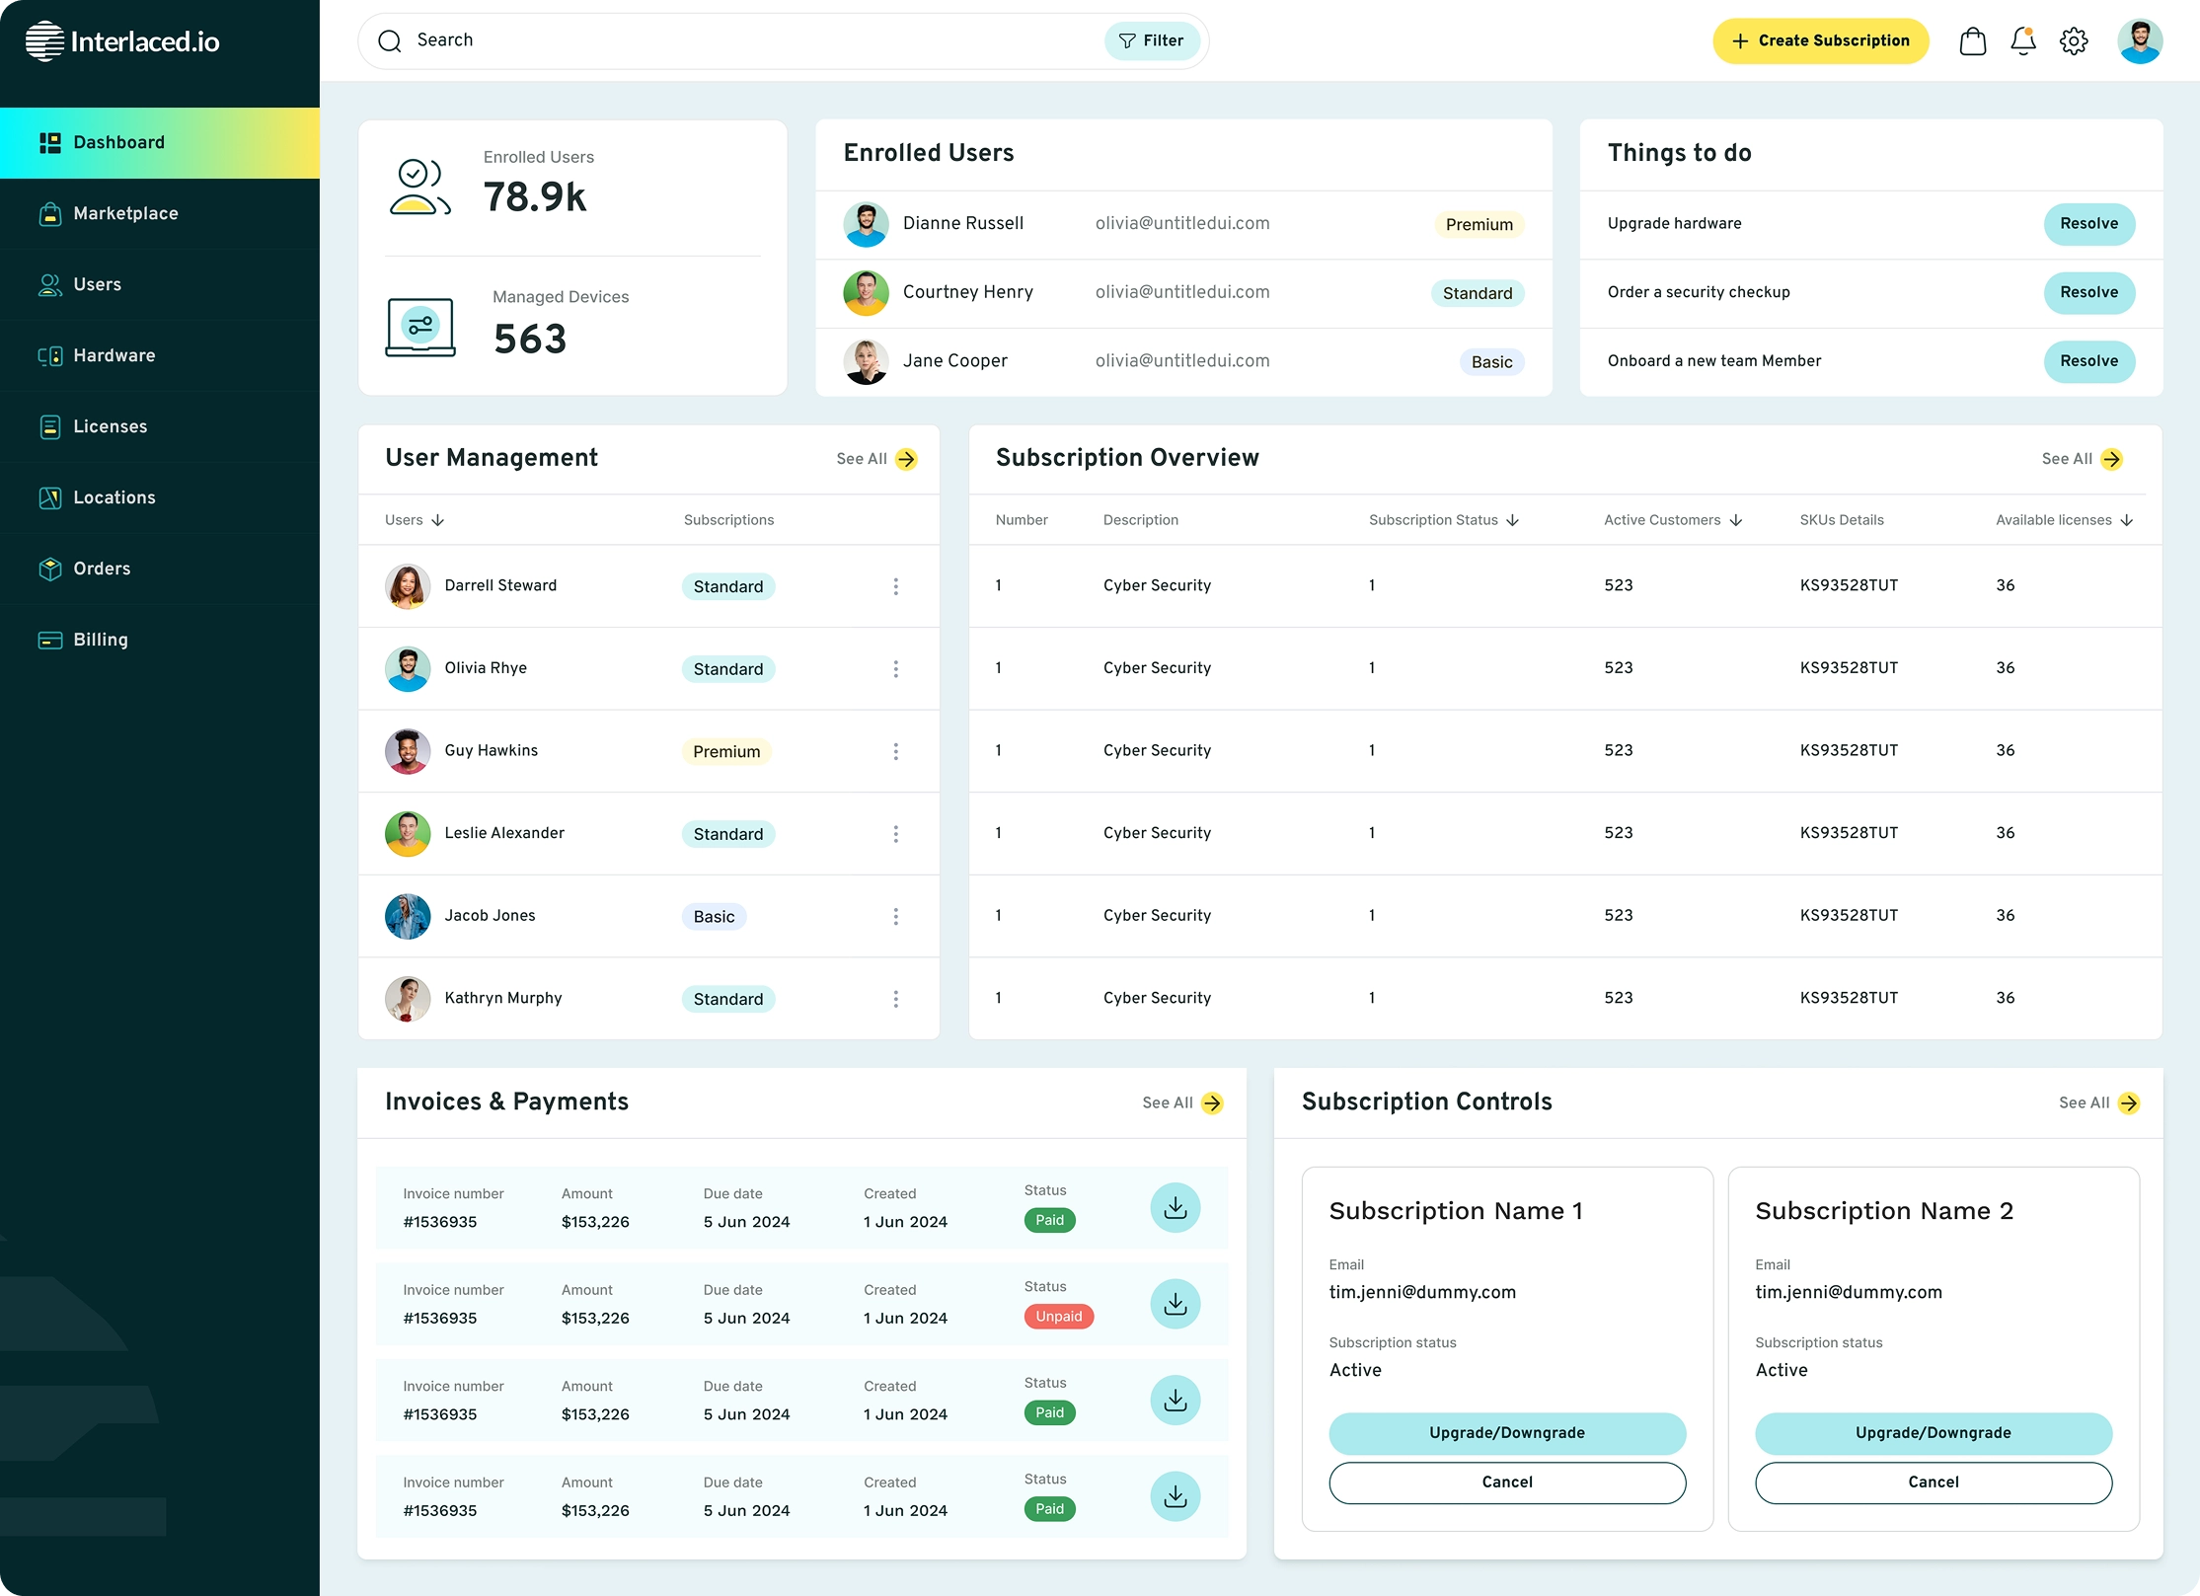This screenshot has height=1596, width=2200.
Task: Open the Marketplace section from the sidebar
Action: [124, 213]
